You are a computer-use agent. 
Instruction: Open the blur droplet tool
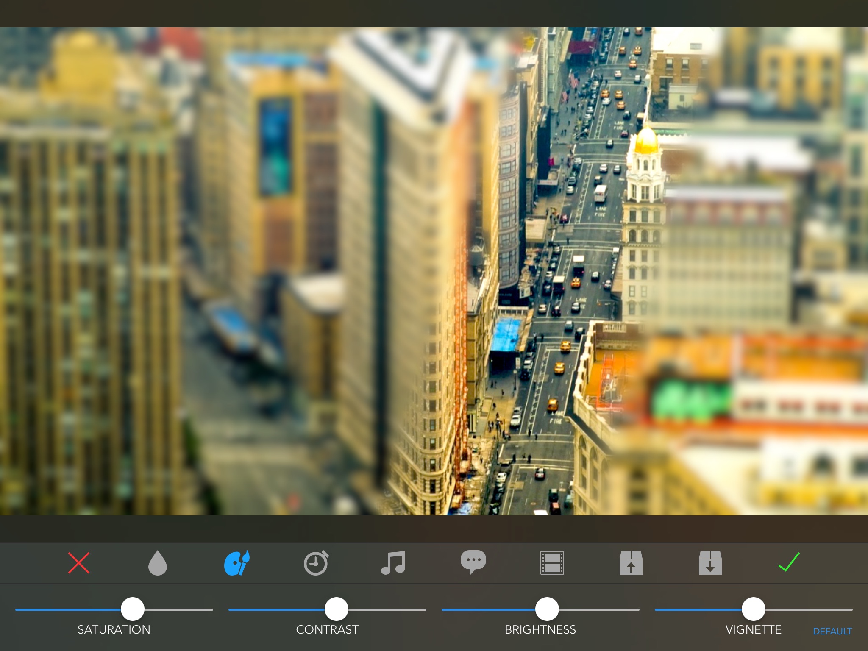pyautogui.click(x=158, y=563)
